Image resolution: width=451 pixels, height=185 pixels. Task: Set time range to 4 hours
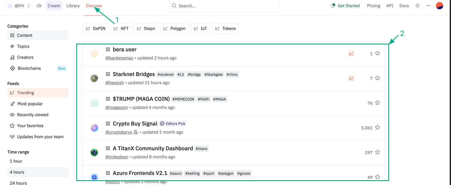[x=38, y=172]
